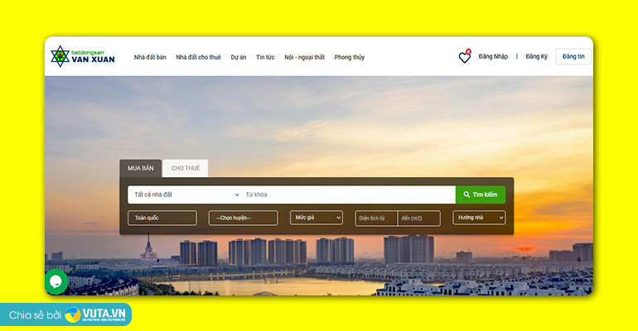Open the favorites heart icon
638x331 pixels.
click(464, 57)
